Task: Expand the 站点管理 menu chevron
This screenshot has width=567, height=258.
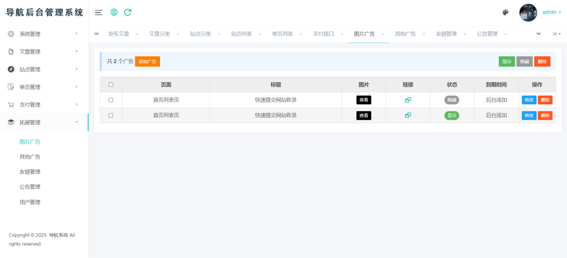Action: 76,69
